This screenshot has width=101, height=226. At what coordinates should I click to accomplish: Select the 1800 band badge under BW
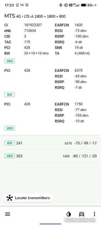(x=10, y=61)
